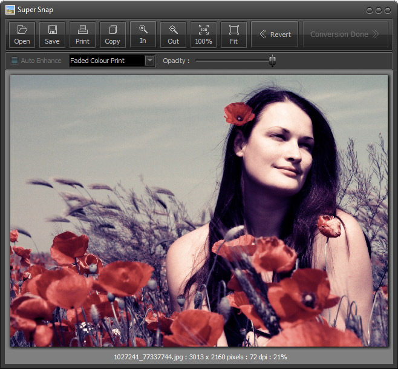
Task: Zoom out with the magnifier Out button
Action: (173, 35)
